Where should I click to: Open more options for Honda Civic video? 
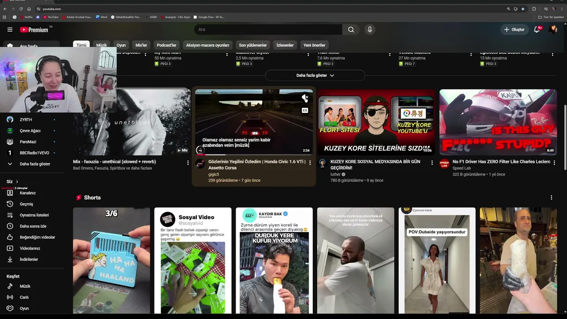pos(310,163)
